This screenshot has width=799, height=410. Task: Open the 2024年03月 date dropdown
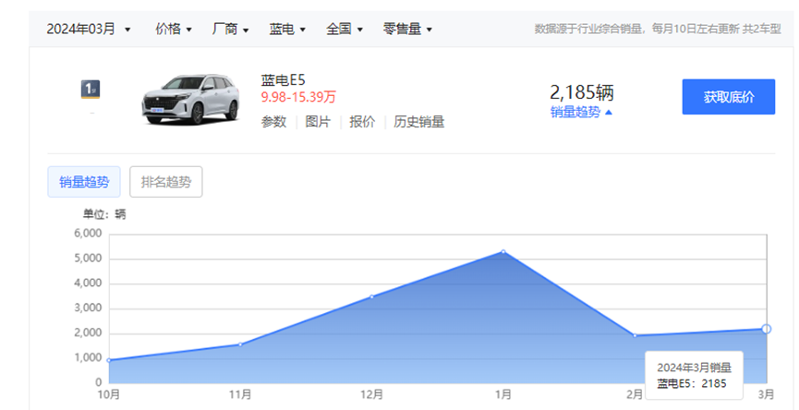point(89,29)
